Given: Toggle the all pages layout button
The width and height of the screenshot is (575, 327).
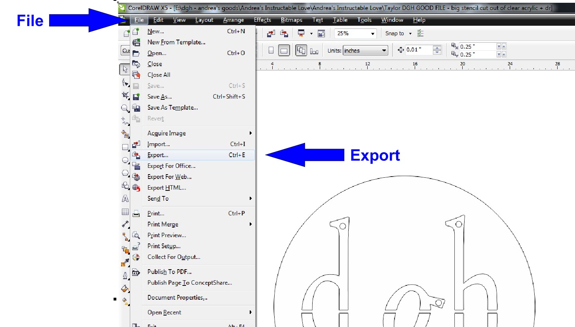Looking at the screenshot, I should 301,51.
